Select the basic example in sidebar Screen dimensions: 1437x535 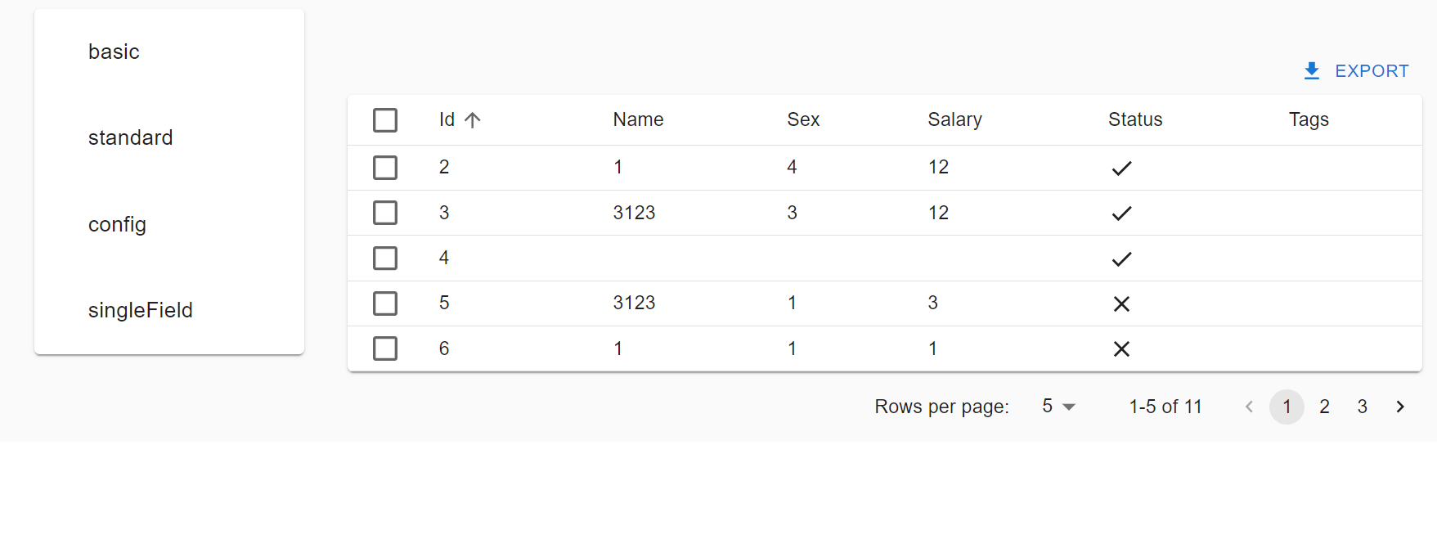(114, 51)
